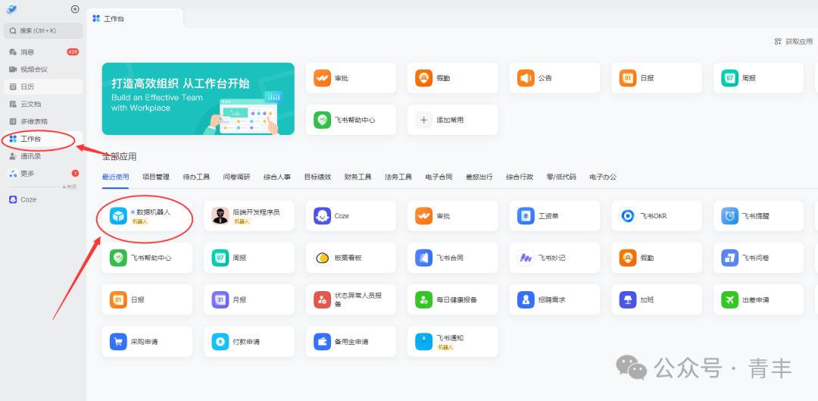Open 视频会议 in the sidebar
The image size is (818, 401).
point(43,69)
